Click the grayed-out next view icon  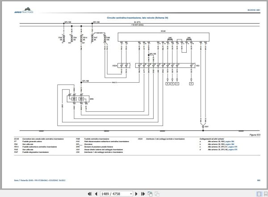[x=157, y=194]
